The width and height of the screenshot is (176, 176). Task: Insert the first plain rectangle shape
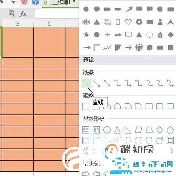86,107
